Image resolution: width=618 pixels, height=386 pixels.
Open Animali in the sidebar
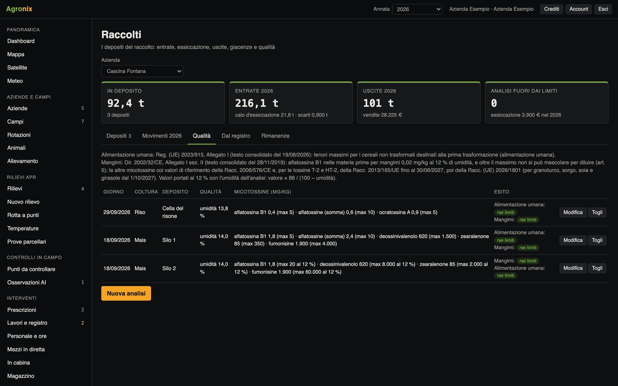pyautogui.click(x=46, y=148)
